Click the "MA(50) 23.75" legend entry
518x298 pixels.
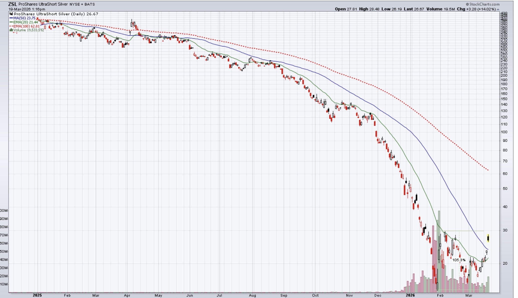click(x=24, y=18)
